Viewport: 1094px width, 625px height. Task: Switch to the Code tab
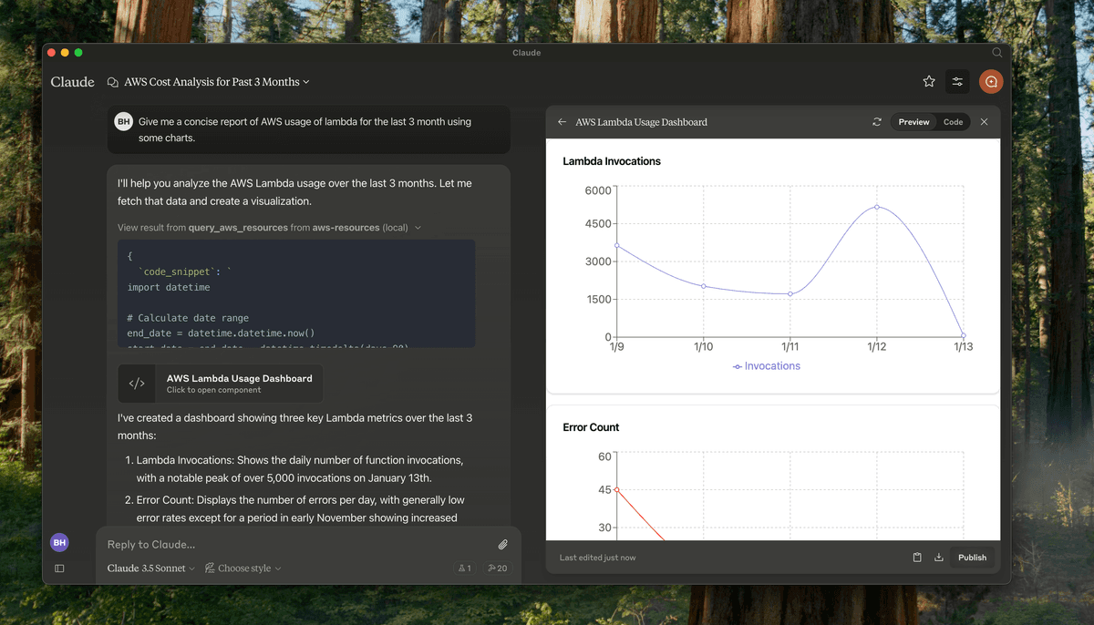tap(953, 122)
